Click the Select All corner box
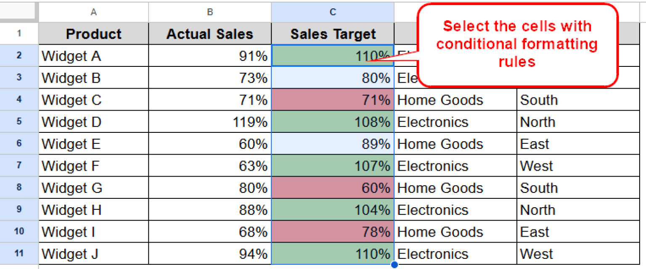The height and width of the screenshot is (269, 646). click(18, 12)
